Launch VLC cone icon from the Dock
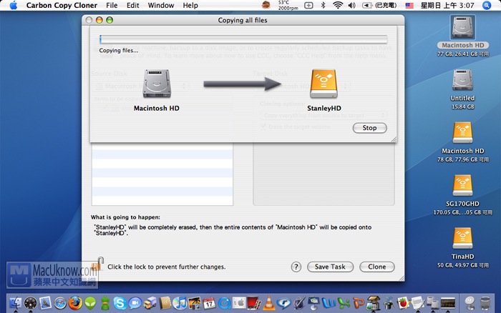The image size is (501, 313). tap(269, 303)
